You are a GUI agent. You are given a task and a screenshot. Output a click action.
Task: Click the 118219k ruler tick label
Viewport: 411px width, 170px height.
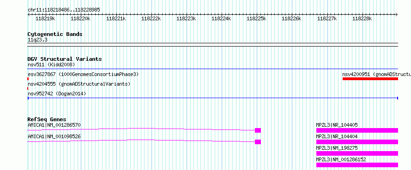pos(45,18)
